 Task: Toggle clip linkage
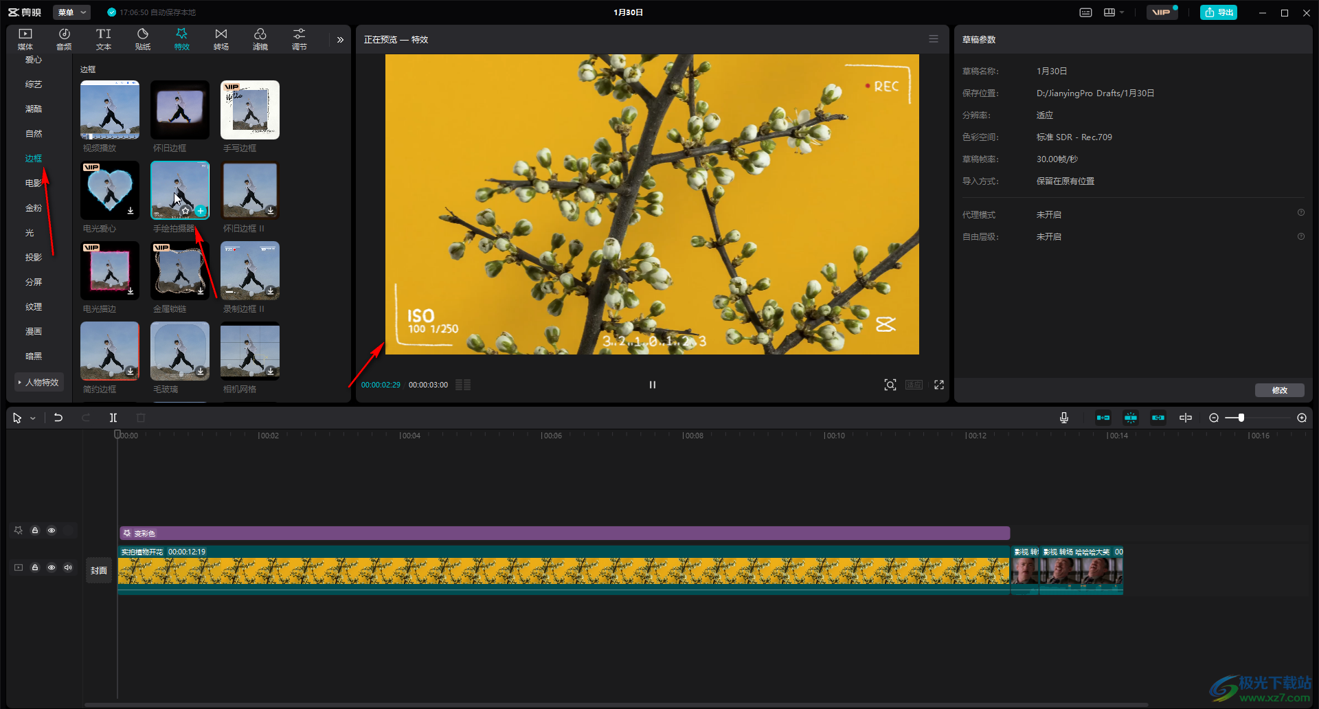[x=1158, y=418]
